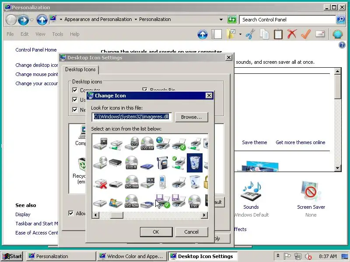
Task: Click the icon list right scroll arrow
Action: pyautogui.click(x=204, y=215)
